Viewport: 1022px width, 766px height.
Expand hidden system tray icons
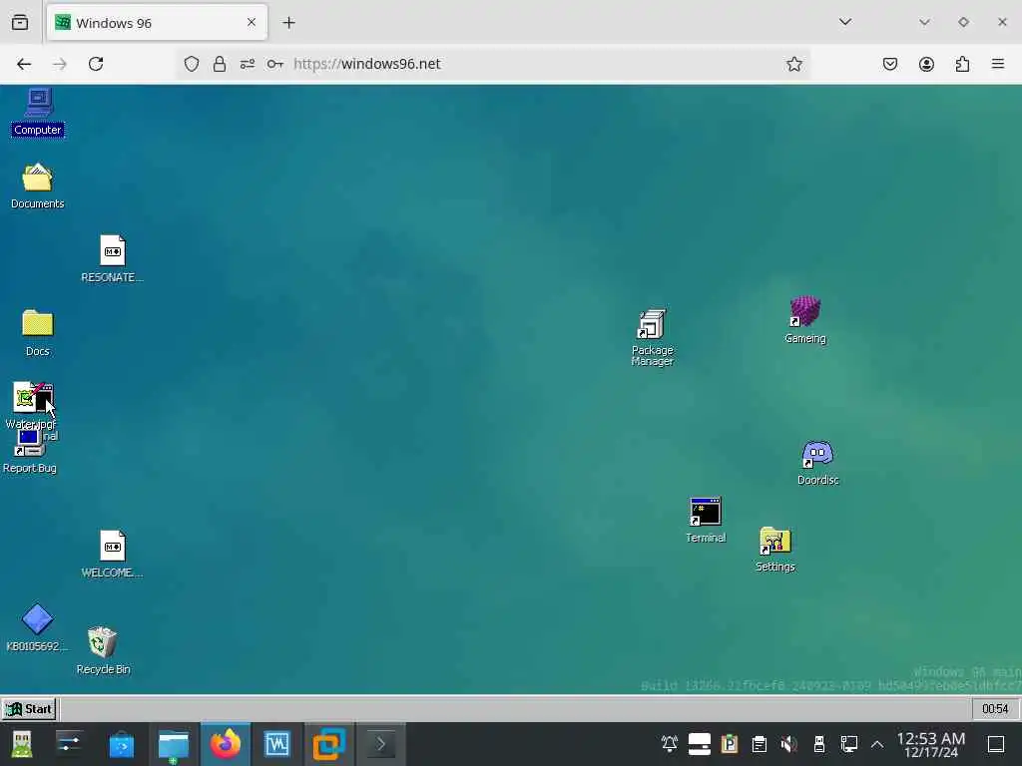pyautogui.click(x=877, y=744)
